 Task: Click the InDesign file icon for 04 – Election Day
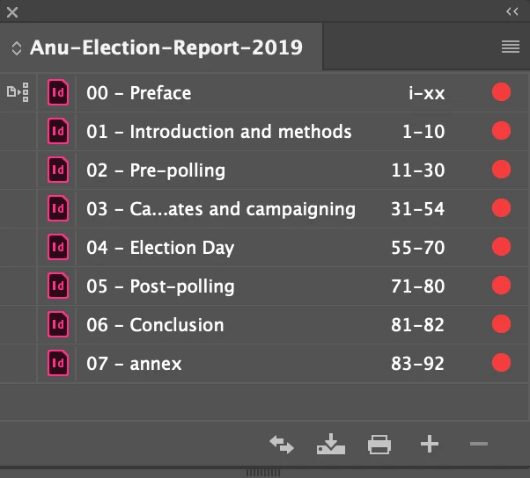pyautogui.click(x=58, y=247)
